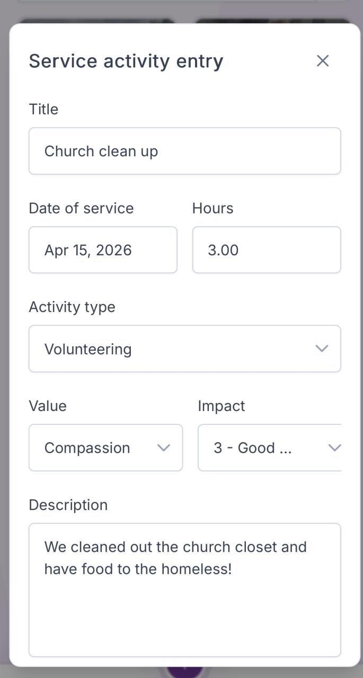Click inside the Description text area
The image size is (363, 678).
(x=184, y=604)
